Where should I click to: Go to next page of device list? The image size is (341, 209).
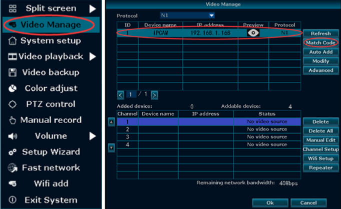pos(154,94)
